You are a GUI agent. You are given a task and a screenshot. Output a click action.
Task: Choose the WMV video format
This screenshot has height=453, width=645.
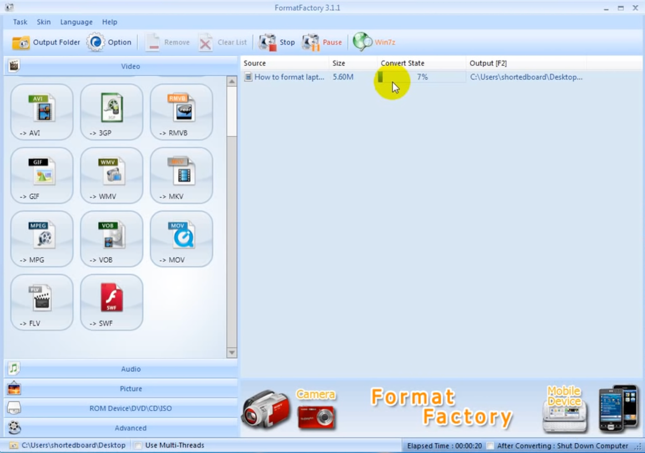point(111,175)
